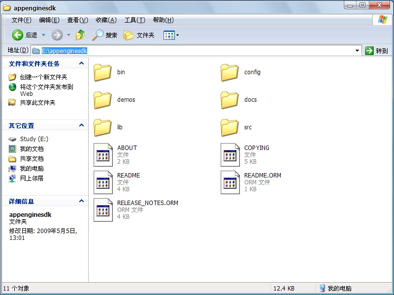This screenshot has width=394, height=295.
Task: Open the 查看(V) menu
Action: (x=78, y=20)
